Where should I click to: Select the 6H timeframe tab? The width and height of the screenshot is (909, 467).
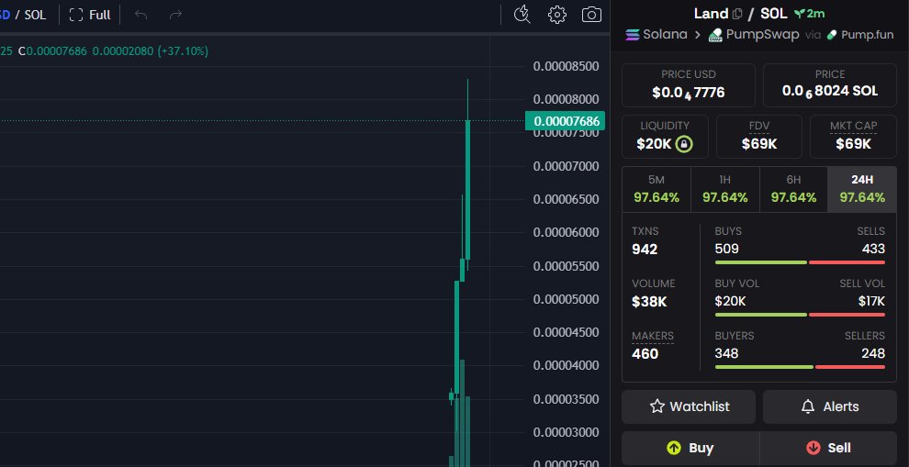tap(793, 190)
